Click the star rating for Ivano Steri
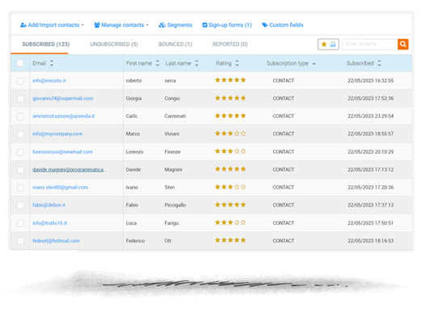 click(230, 187)
